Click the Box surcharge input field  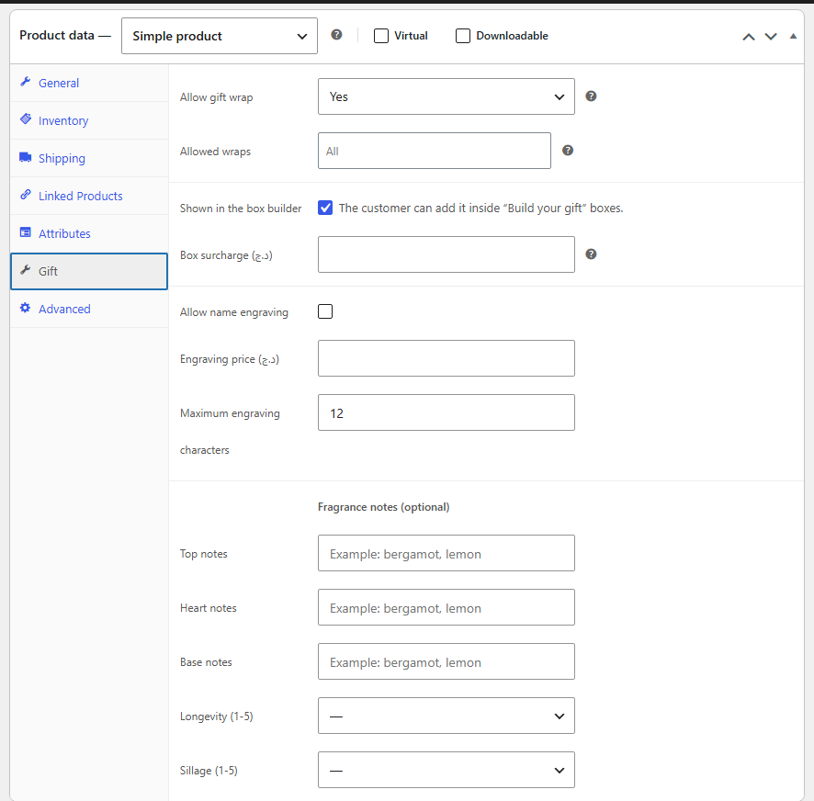pos(446,254)
